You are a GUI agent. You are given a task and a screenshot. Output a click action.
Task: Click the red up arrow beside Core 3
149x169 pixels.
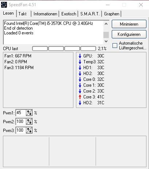pos(80,97)
